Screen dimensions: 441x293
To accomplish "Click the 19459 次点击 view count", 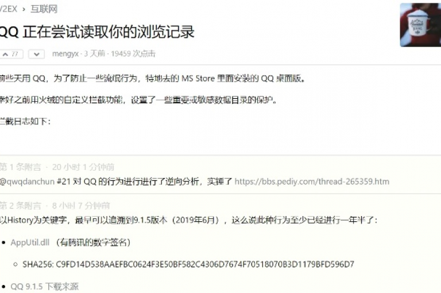I will tap(133, 53).
